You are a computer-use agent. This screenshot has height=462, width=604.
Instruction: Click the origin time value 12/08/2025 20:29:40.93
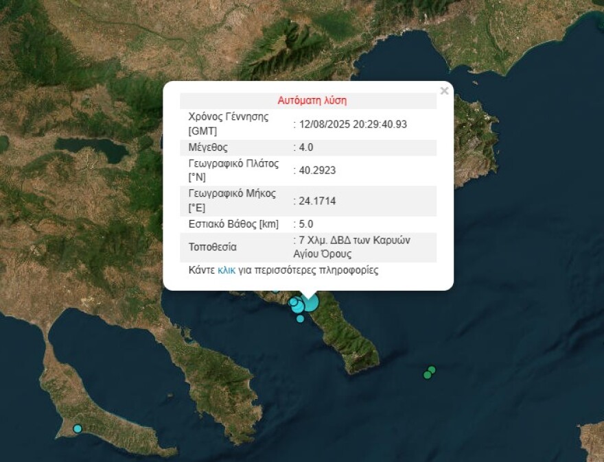click(353, 124)
